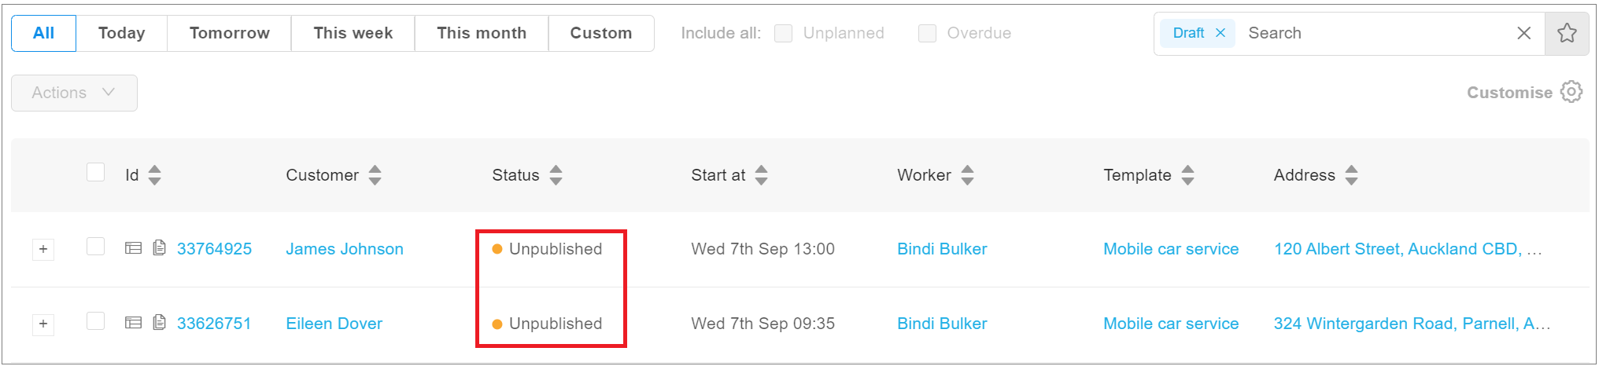This screenshot has height=366, width=1599.
Task: Expand the James Johnson job row
Action: pos(43,250)
